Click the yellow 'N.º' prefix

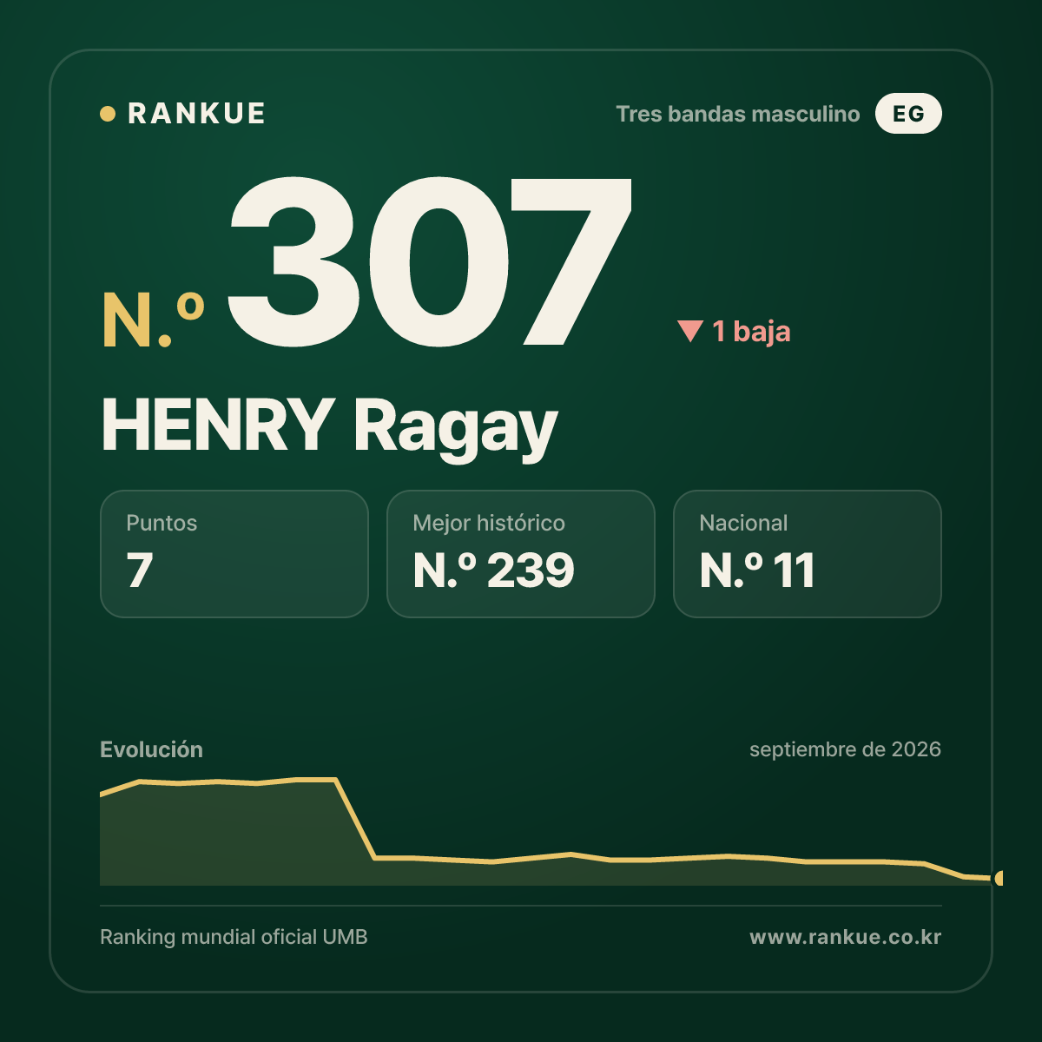(154, 320)
